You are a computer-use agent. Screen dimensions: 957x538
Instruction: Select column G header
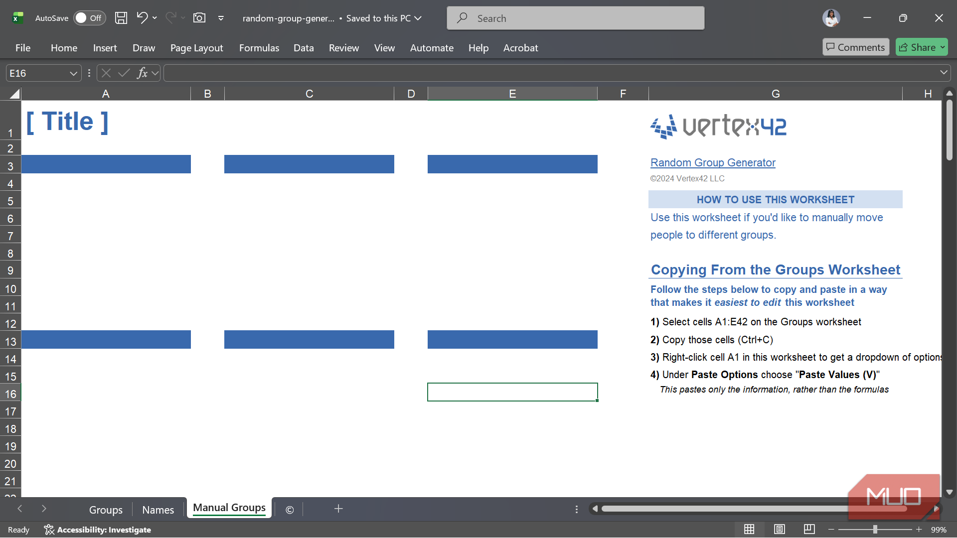pyautogui.click(x=776, y=94)
